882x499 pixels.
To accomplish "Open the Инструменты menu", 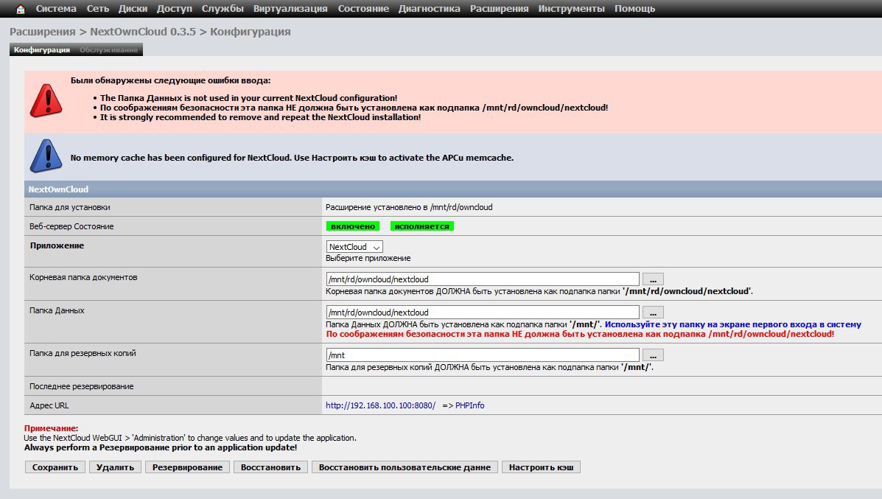I will tap(572, 8).
